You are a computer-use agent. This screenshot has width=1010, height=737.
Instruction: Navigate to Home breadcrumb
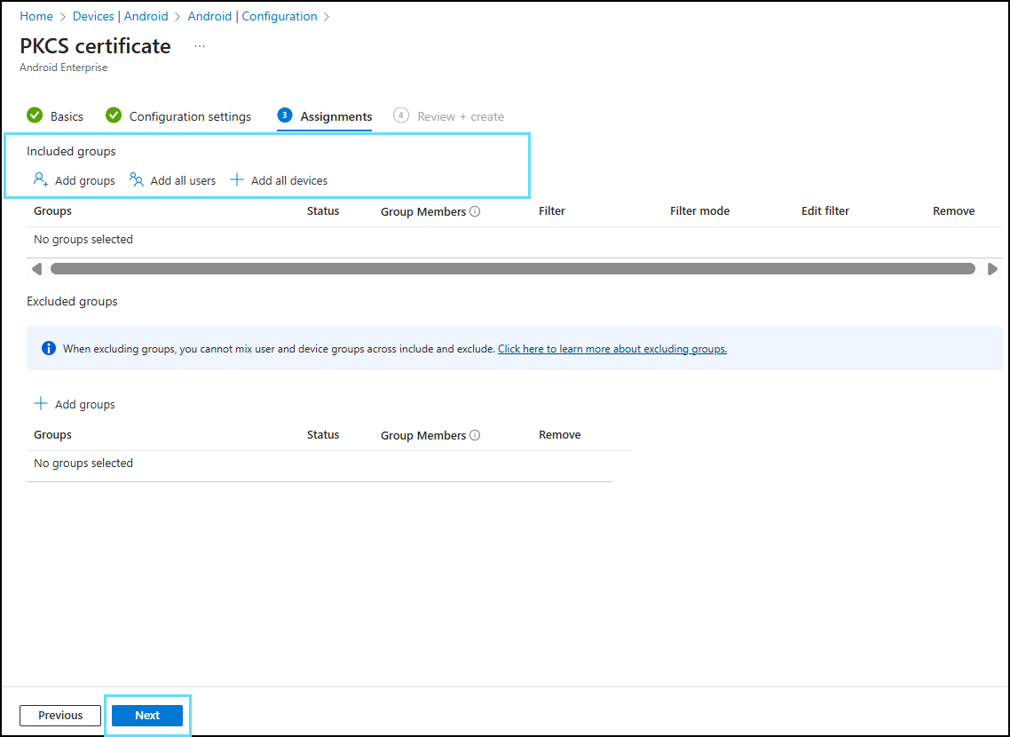pyautogui.click(x=36, y=16)
